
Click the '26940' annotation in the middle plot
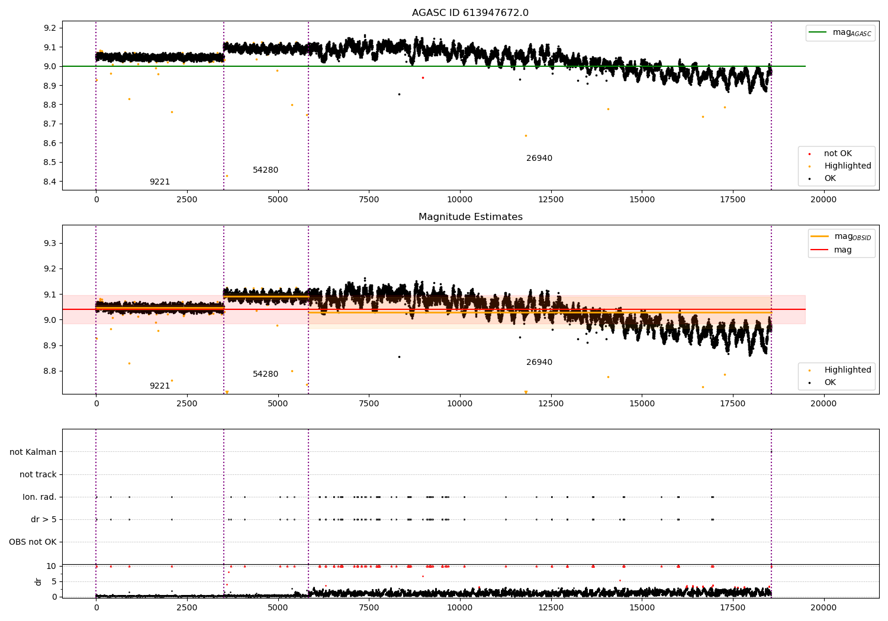tap(539, 363)
